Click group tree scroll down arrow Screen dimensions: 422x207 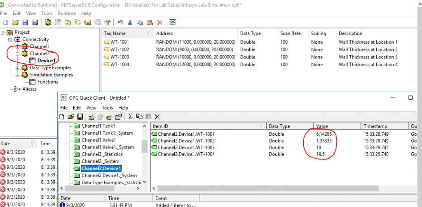[145, 182]
